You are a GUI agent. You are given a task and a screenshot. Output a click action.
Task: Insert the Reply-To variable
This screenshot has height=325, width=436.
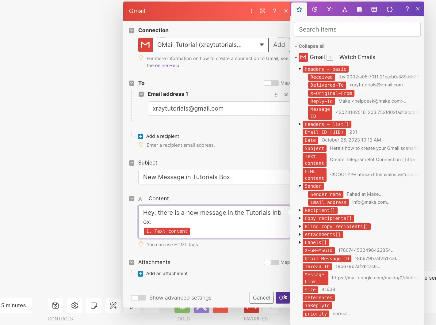[321, 101]
